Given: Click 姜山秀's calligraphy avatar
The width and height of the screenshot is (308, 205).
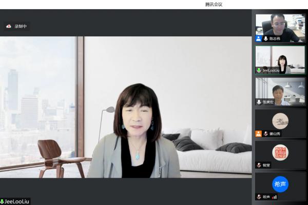Looking at the screenshot, I should point(280,120).
